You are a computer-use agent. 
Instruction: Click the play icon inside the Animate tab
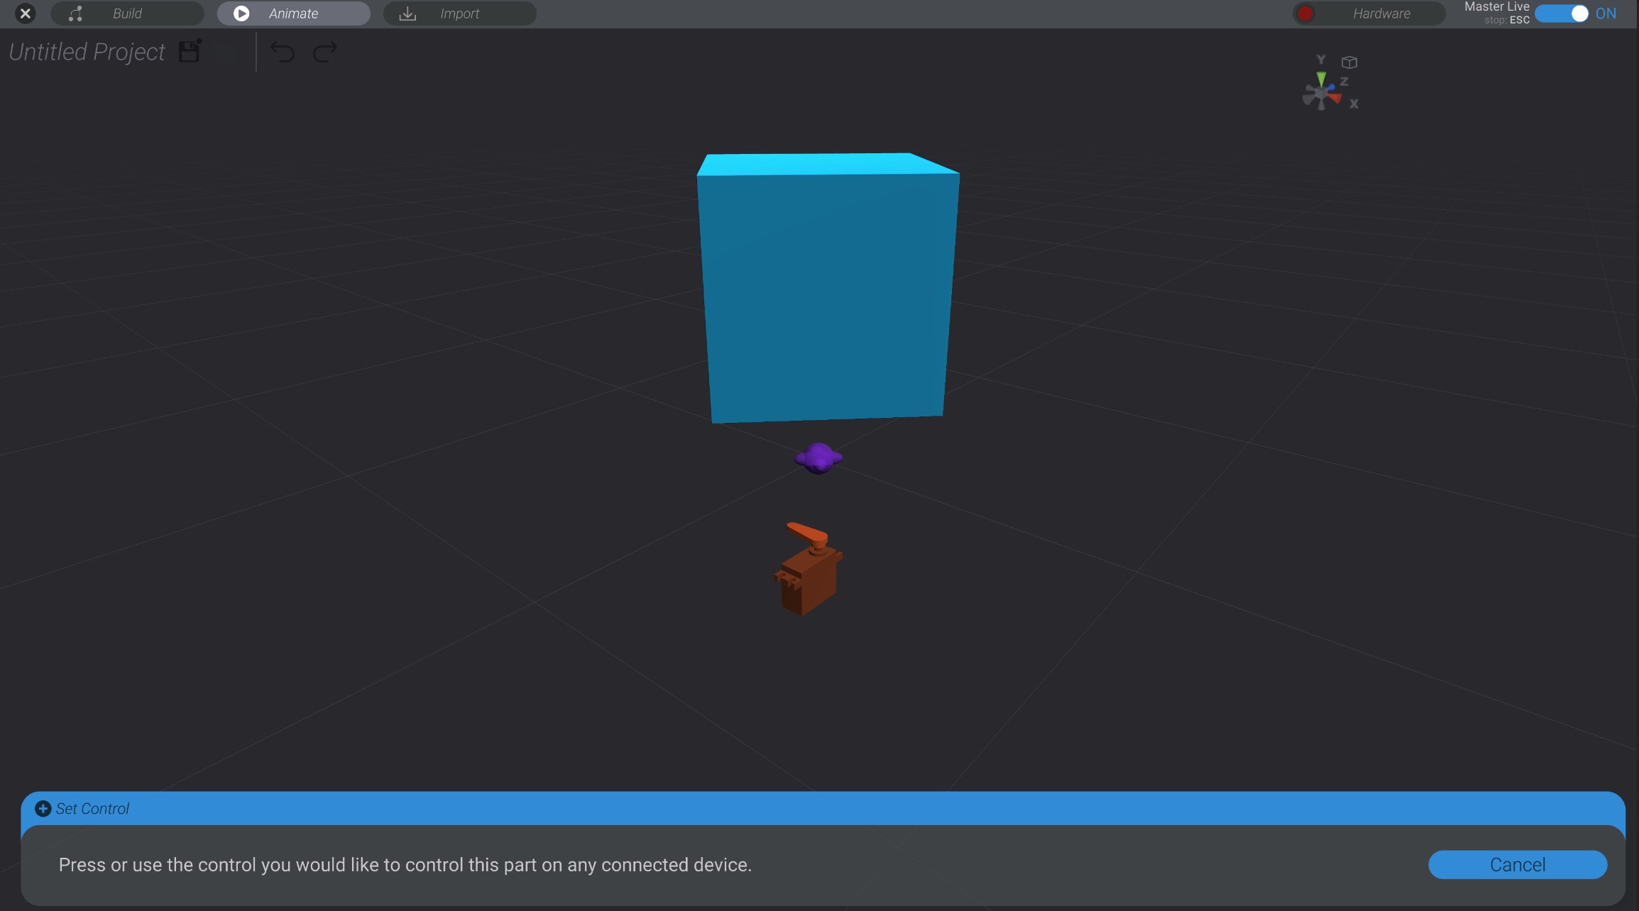click(x=241, y=13)
